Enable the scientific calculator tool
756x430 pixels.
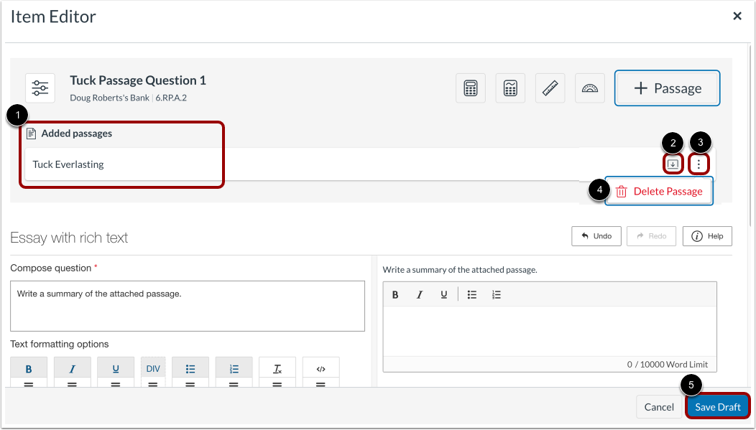pyautogui.click(x=510, y=88)
